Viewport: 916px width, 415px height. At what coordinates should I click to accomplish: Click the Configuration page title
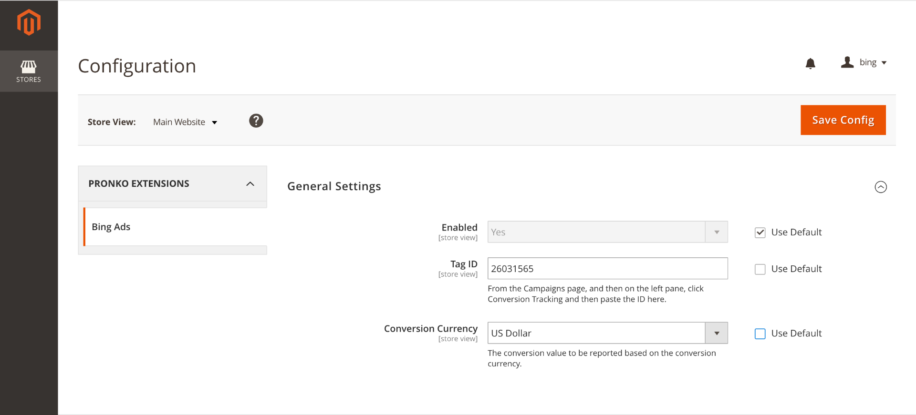[x=137, y=66]
